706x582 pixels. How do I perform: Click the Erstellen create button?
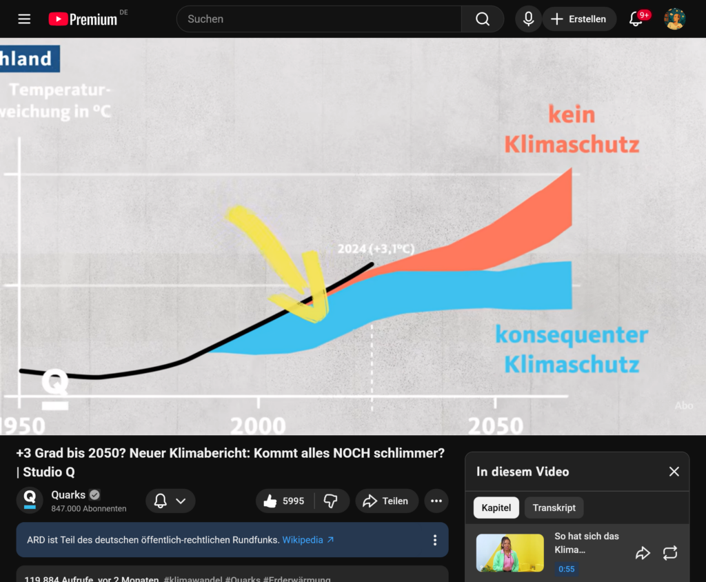tap(578, 19)
